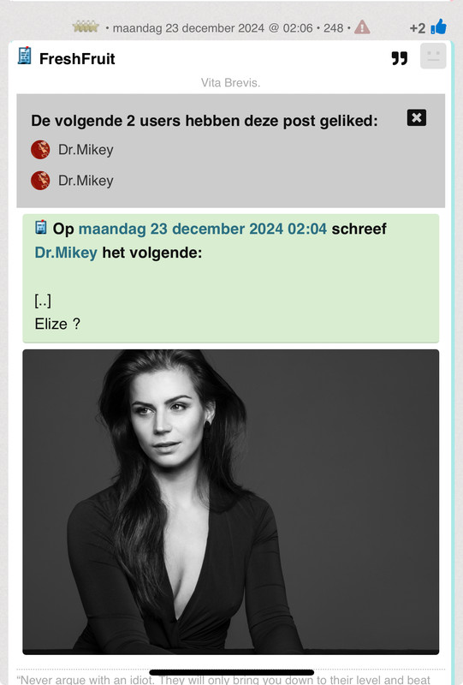The width and height of the screenshot is (463, 685).
Task: Like the post with thumbs-up icon
Action: click(438, 27)
